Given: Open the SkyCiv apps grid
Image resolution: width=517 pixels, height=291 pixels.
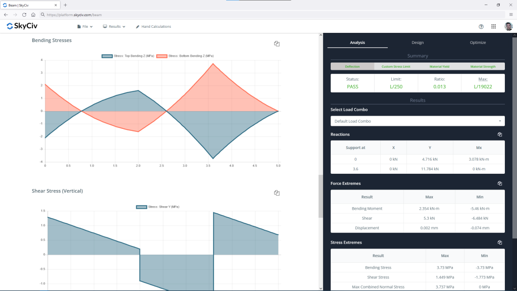Looking at the screenshot, I should click(493, 26).
